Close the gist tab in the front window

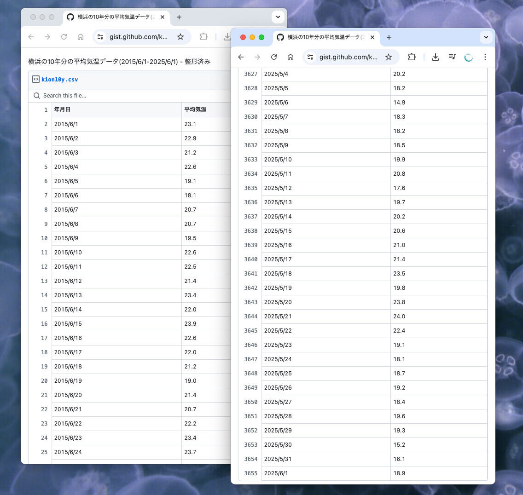372,37
